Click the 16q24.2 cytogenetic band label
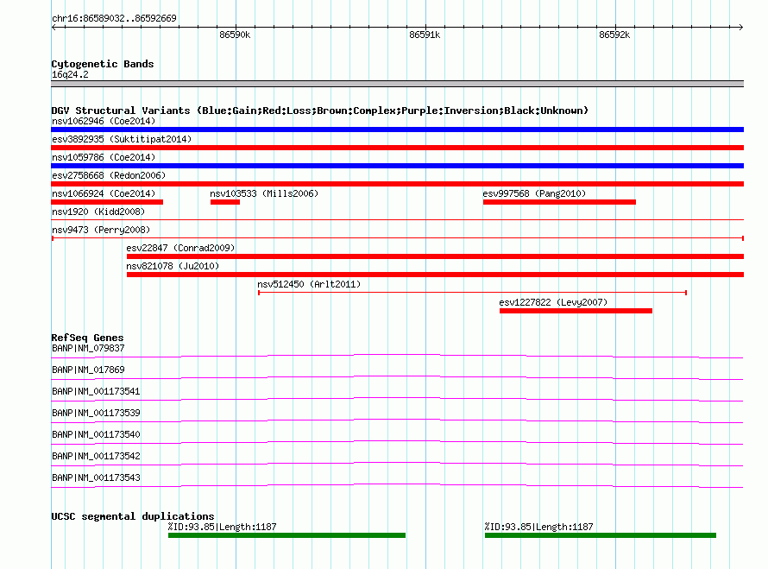 point(70,74)
